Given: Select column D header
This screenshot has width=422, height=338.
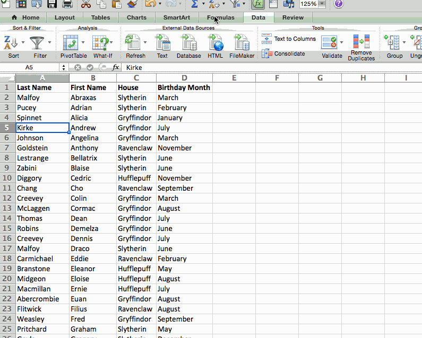Looking at the screenshot, I should click(184, 78).
